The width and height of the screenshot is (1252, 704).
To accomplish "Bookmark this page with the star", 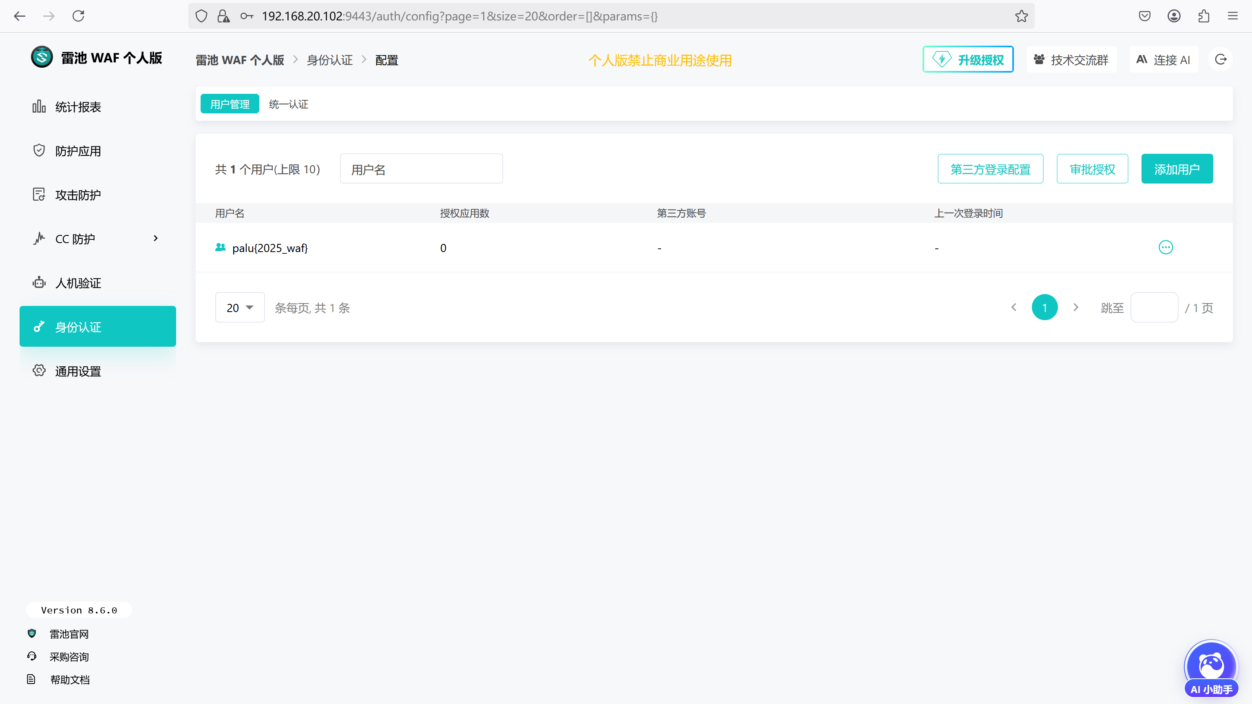I will click(1021, 16).
